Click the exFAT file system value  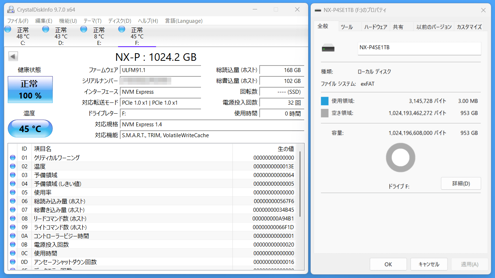click(x=367, y=84)
